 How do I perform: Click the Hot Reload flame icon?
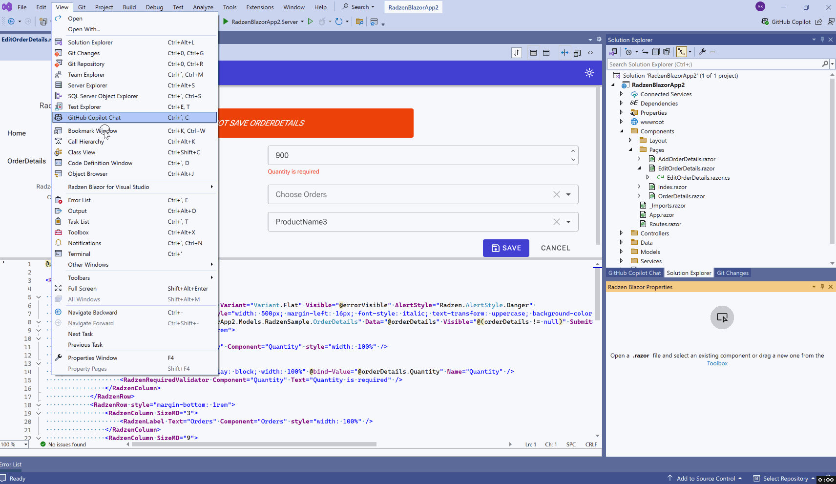coord(322,21)
